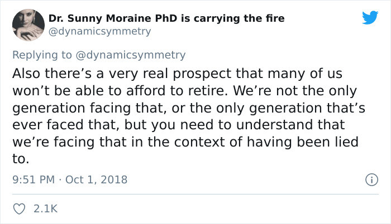Open Sunny Moraine's profile picture
Screen dimensions: 391x224
[28, 25]
